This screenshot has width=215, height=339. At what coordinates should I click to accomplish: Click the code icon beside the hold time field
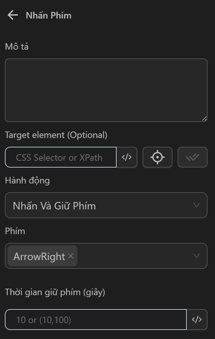coord(197,320)
